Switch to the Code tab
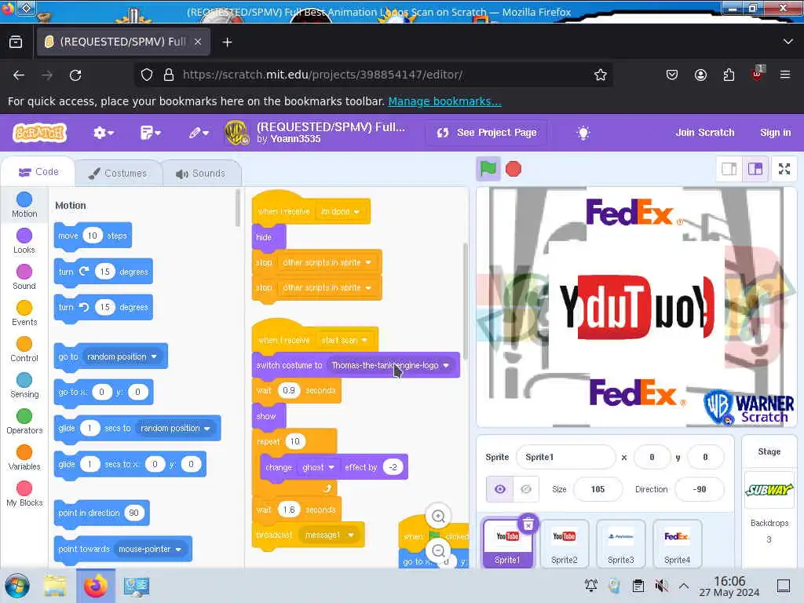The height and width of the screenshot is (603, 804). click(38, 172)
